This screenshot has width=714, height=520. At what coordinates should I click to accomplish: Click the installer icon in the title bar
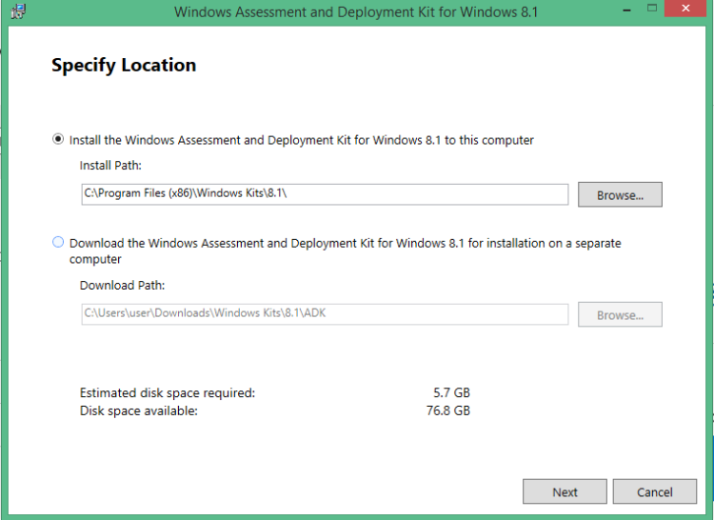[17, 11]
